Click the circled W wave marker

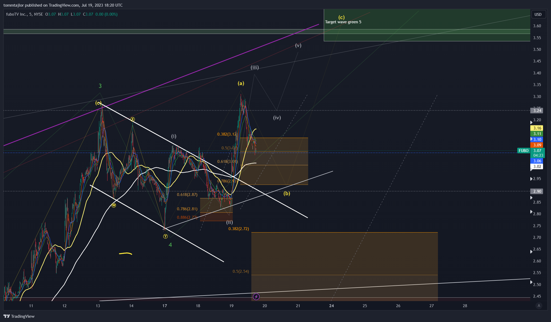114,205
